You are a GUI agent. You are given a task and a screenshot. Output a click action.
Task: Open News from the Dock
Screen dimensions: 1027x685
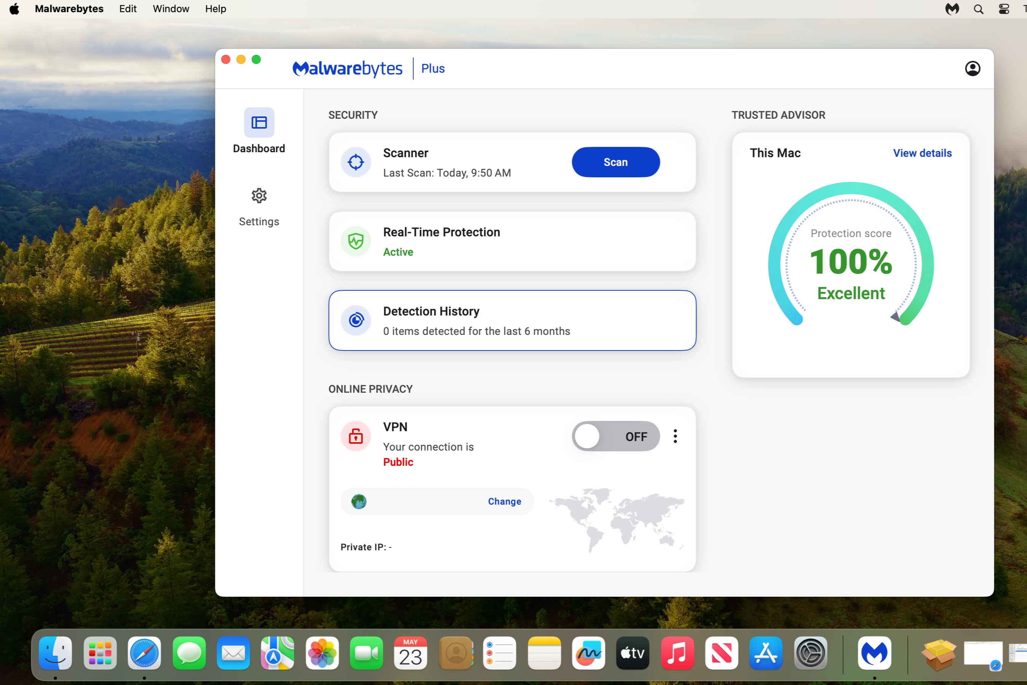[722, 653]
